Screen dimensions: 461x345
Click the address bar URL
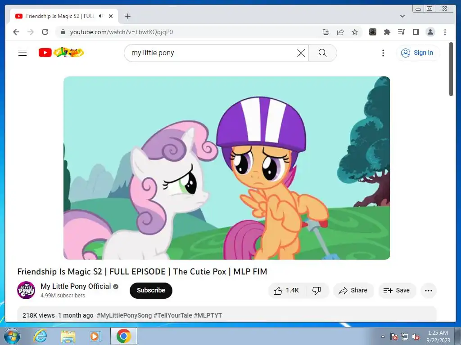coord(122,32)
